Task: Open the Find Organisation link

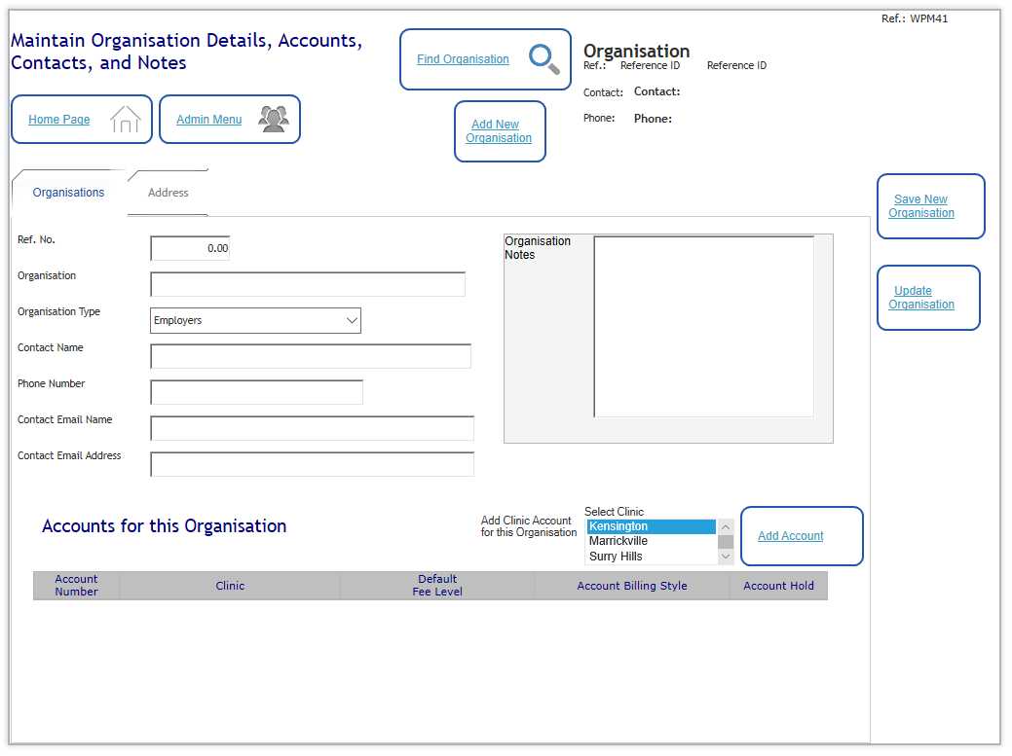Action: click(x=463, y=58)
